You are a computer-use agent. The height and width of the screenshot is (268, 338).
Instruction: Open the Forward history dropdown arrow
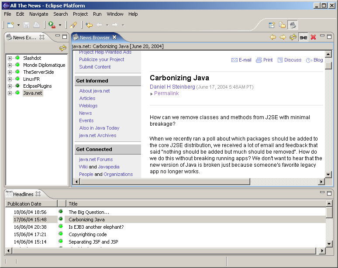[x=123, y=25]
